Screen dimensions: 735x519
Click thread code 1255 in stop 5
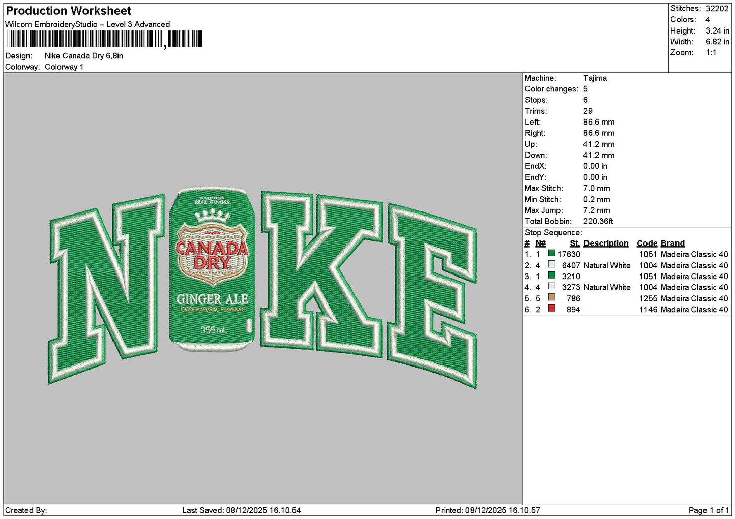click(x=648, y=298)
